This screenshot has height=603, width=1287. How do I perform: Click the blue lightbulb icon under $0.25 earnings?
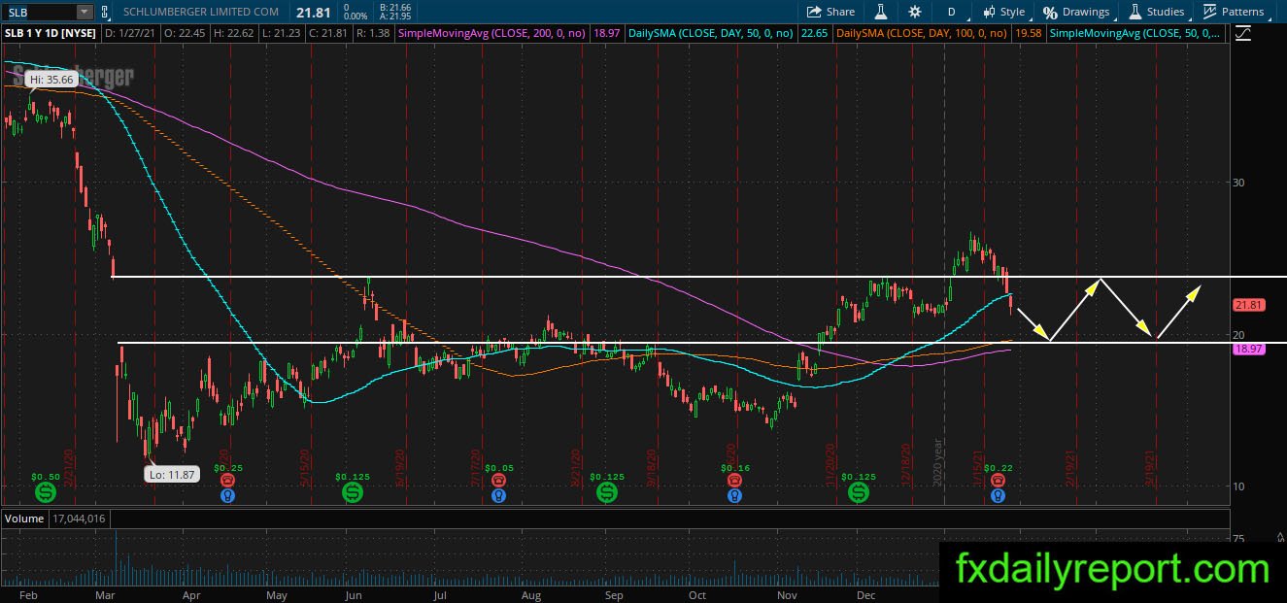click(227, 495)
